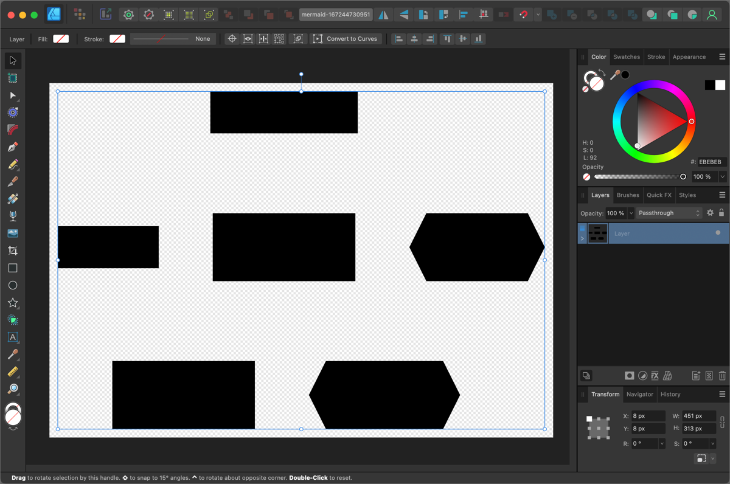The height and width of the screenshot is (484, 730).
Task: Select the Crop tool in the toolbox
Action: click(13, 251)
